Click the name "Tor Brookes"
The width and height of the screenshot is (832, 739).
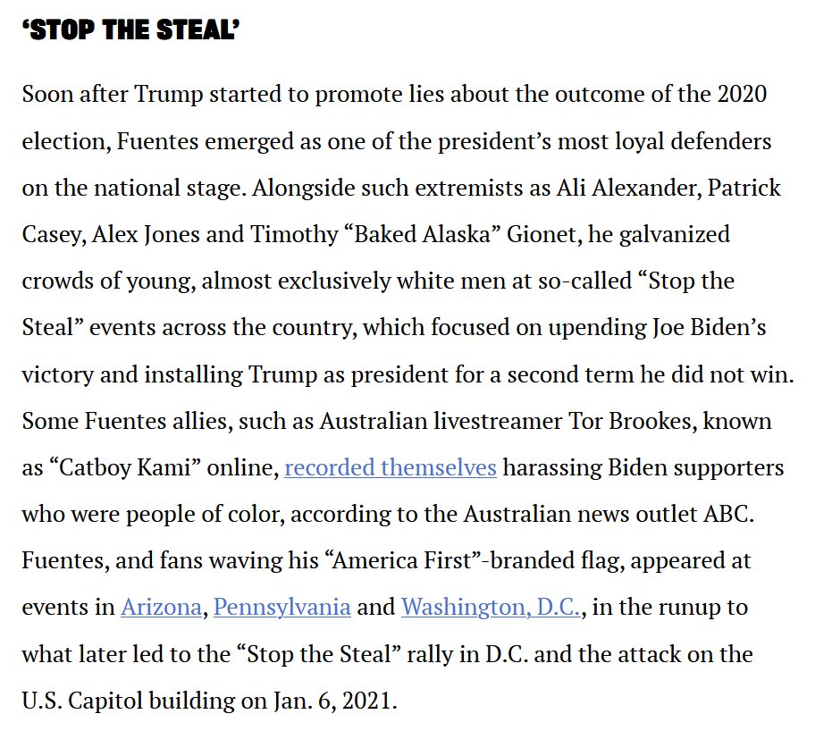pyautogui.click(x=632, y=421)
